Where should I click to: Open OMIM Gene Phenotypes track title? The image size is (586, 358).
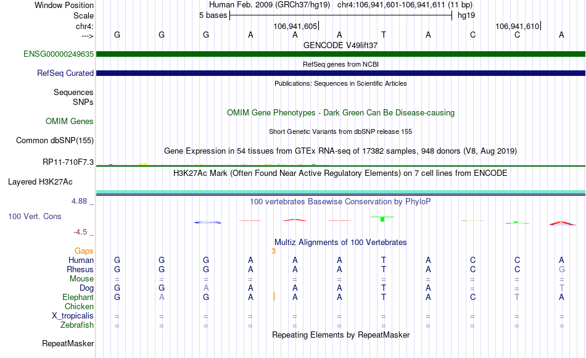coord(340,112)
